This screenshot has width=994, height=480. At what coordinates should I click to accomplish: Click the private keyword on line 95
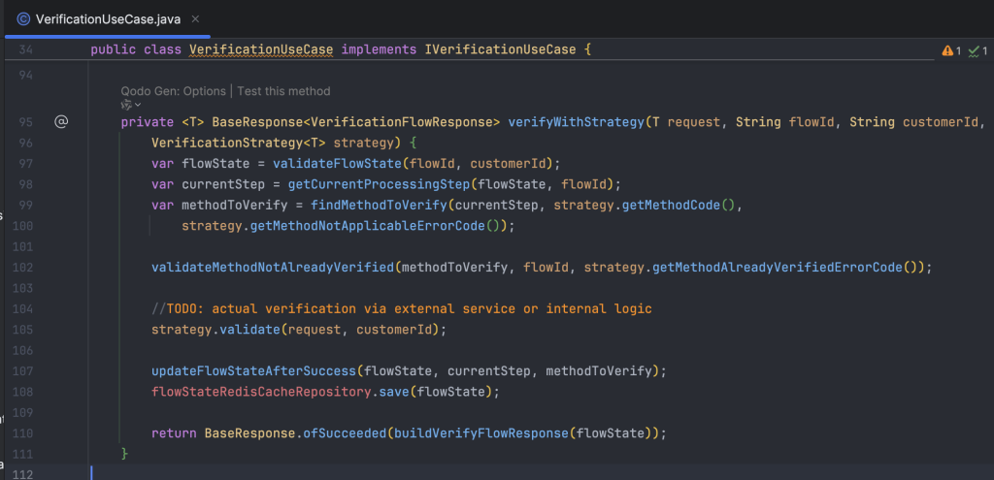148,121
